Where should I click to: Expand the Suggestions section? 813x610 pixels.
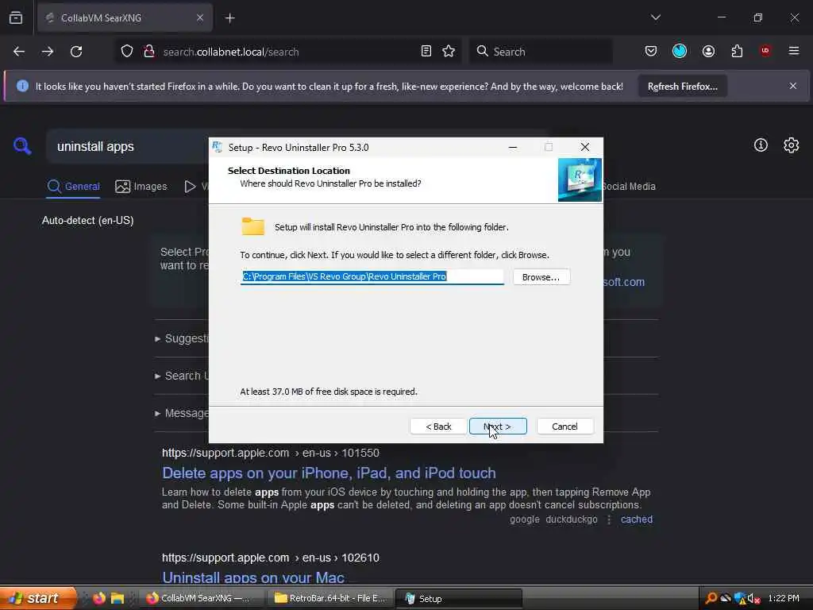[x=182, y=338]
